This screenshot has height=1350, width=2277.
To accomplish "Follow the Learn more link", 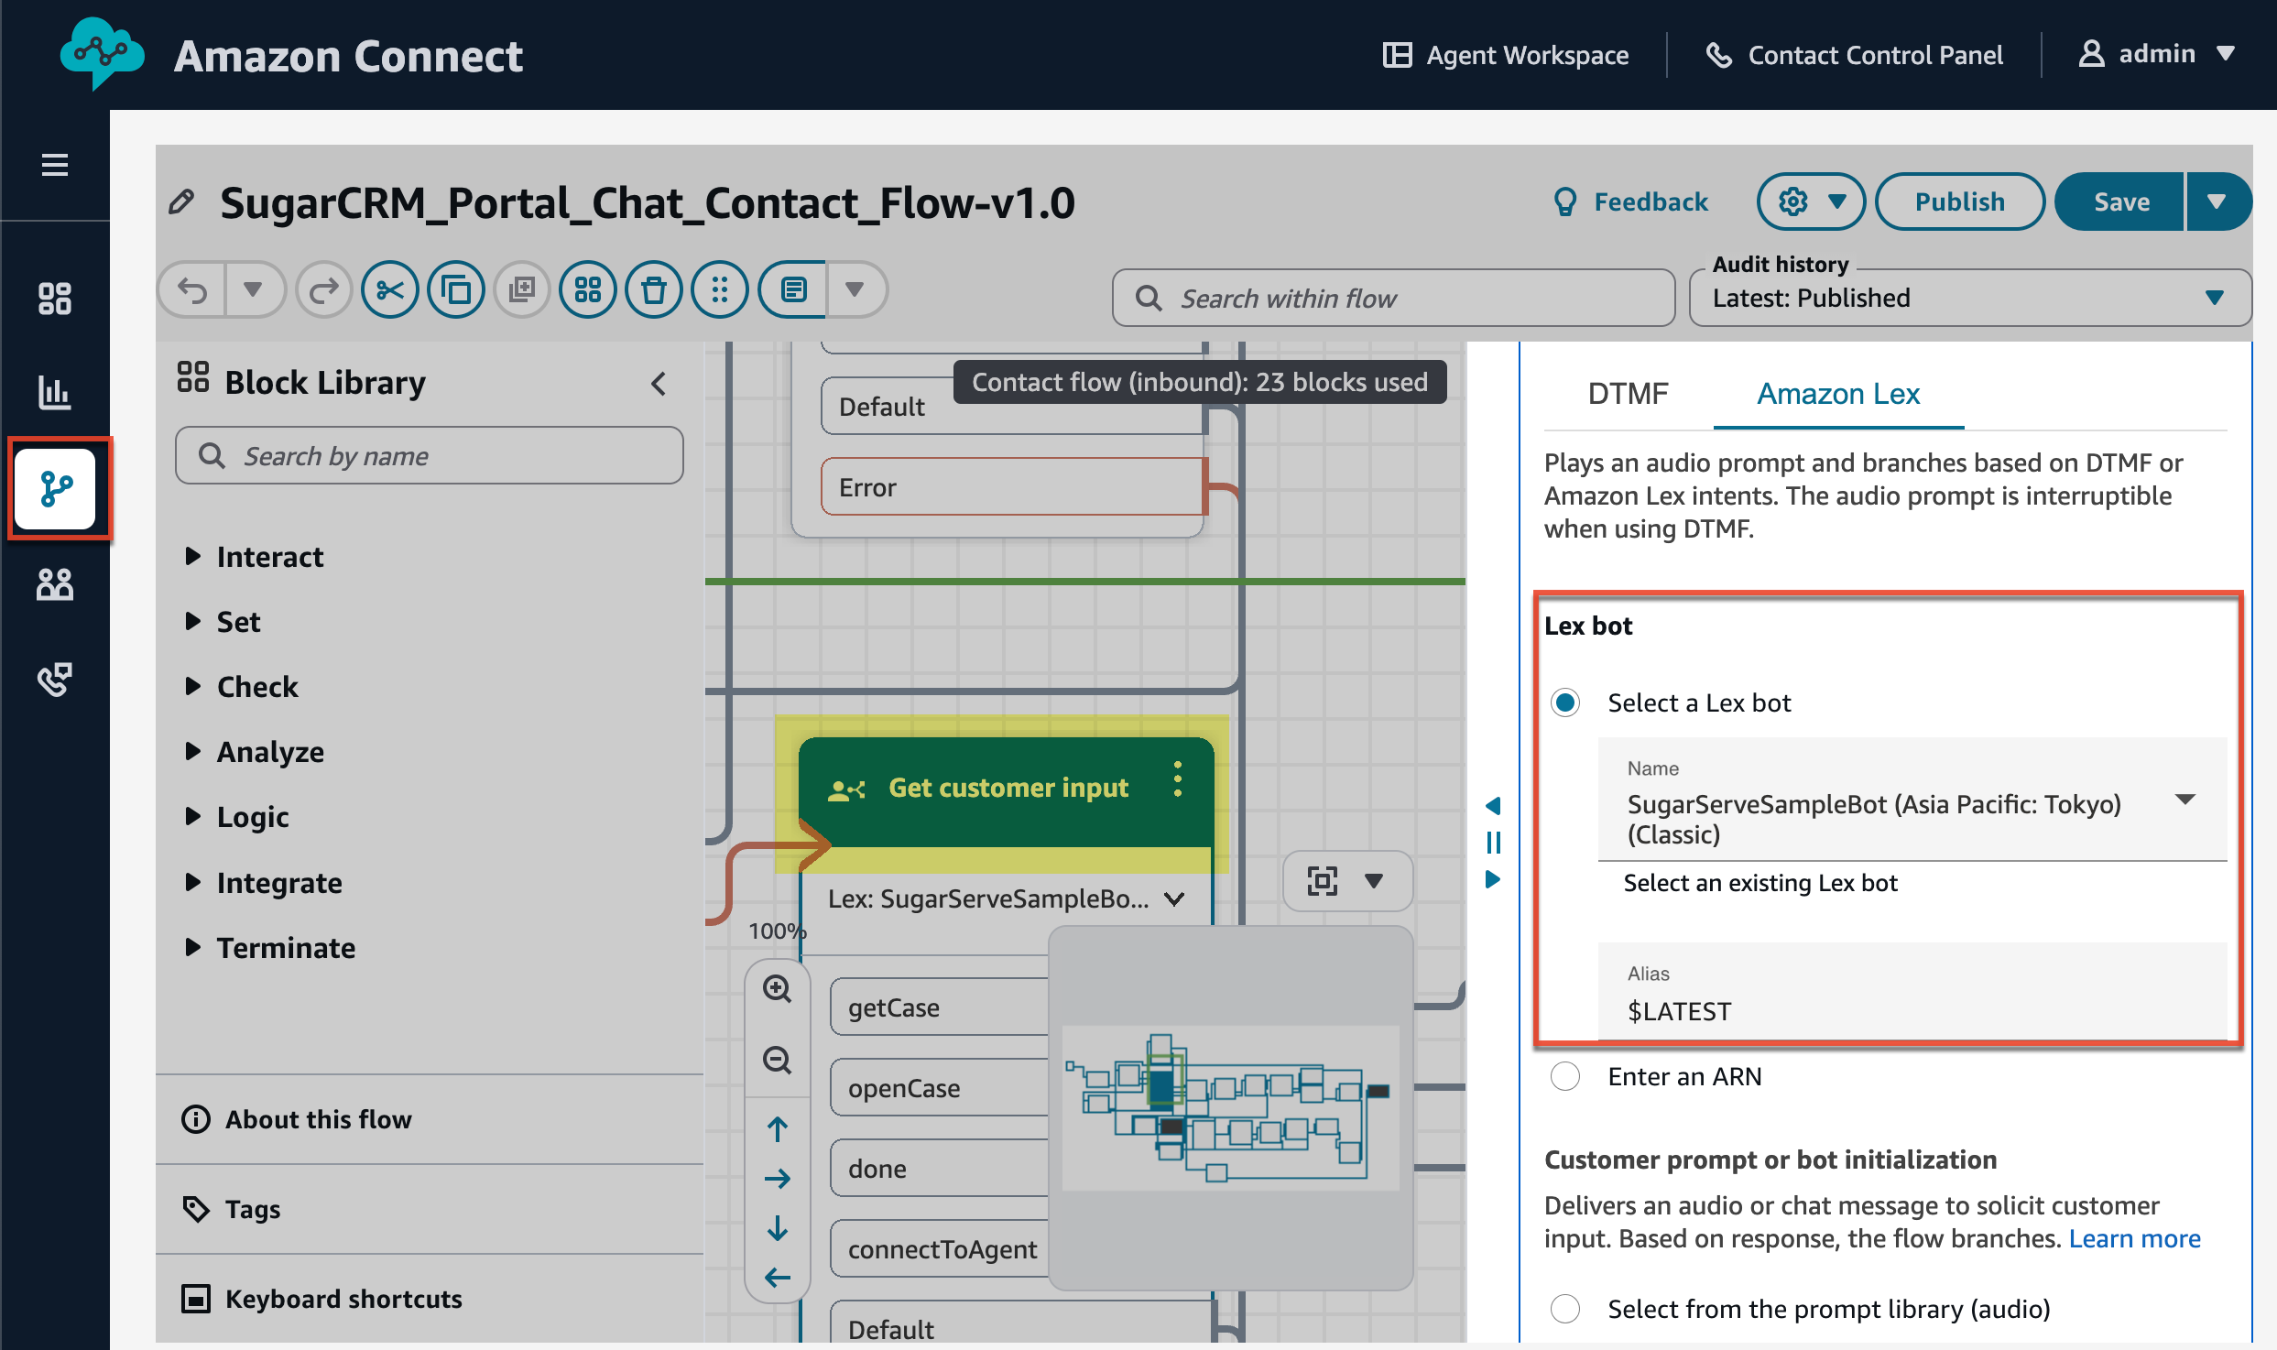I will (x=2134, y=1239).
